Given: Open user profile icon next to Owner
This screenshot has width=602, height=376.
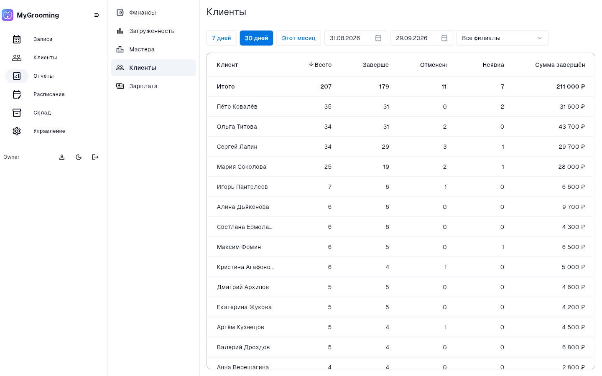Looking at the screenshot, I should click(62, 157).
